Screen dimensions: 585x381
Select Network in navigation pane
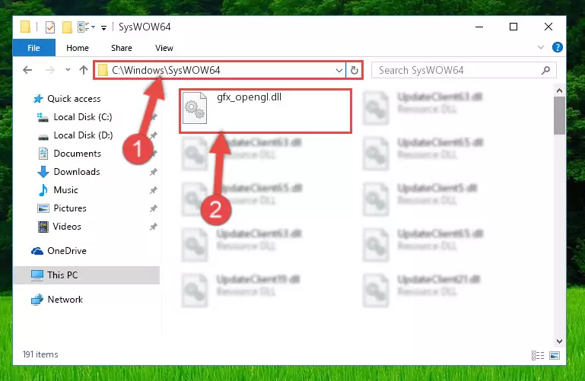click(x=65, y=300)
